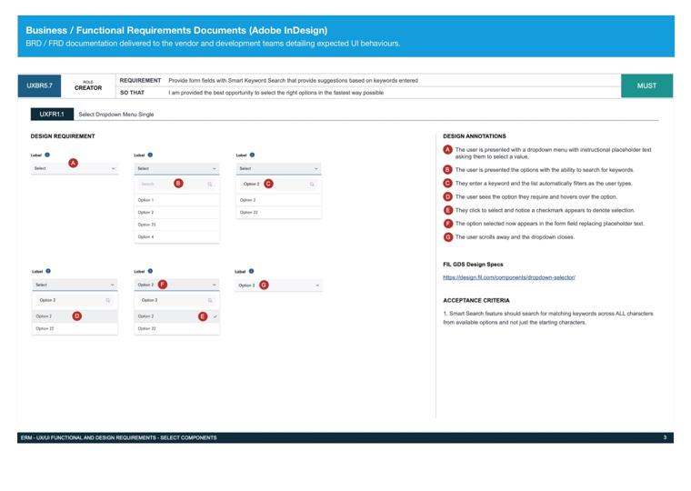
Task: Select Option 22 below hovered row D
Action: coord(75,329)
